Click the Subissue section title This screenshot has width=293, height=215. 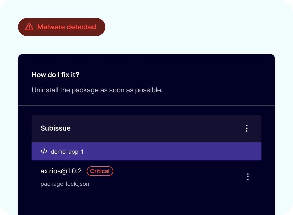click(x=56, y=128)
